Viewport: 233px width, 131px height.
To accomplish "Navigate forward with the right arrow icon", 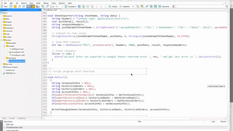I will (x=62, y=7).
